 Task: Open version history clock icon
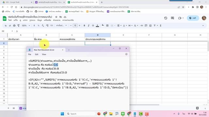coord(166,18)
